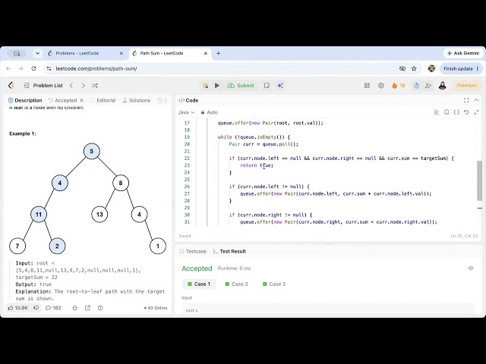Run the code with play button
This screenshot has height=364, width=486.
[217, 86]
